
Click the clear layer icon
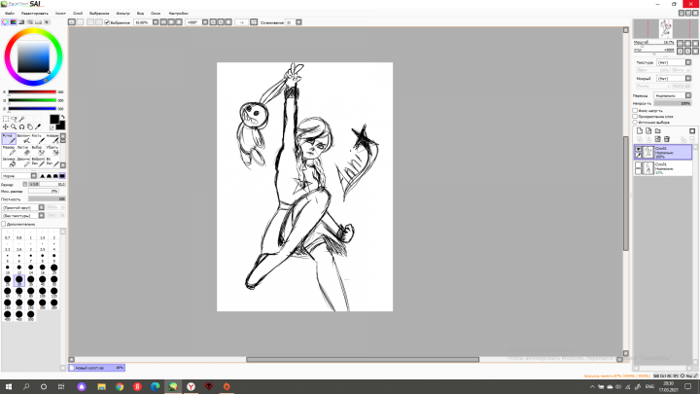coord(657,139)
